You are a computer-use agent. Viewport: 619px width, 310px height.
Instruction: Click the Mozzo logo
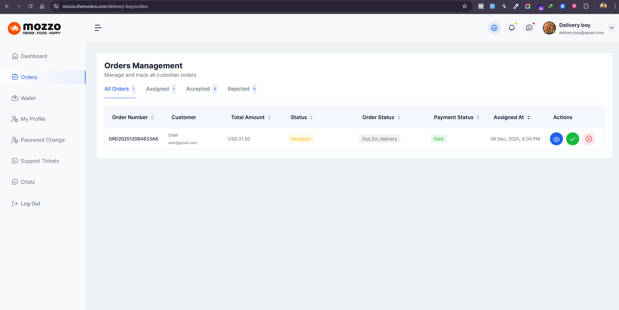coord(34,28)
